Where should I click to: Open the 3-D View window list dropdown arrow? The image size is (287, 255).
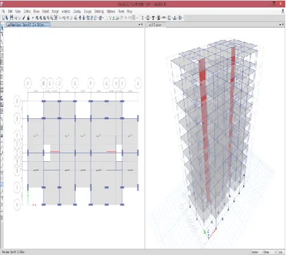click(280, 25)
